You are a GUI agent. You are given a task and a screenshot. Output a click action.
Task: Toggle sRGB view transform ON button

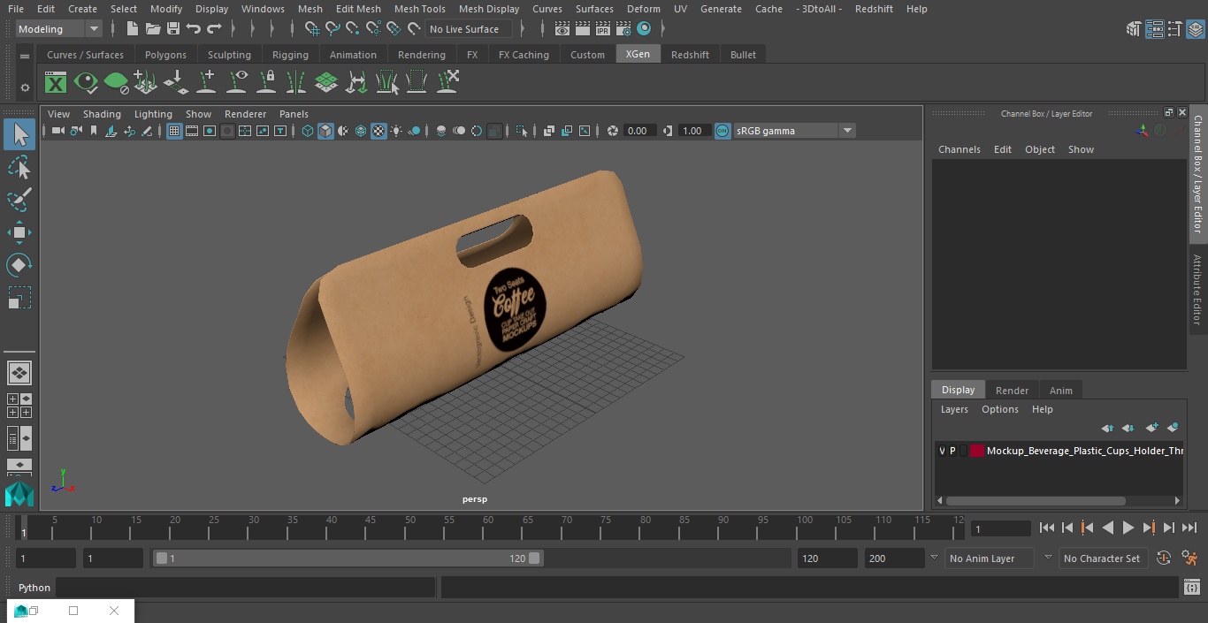(x=723, y=131)
